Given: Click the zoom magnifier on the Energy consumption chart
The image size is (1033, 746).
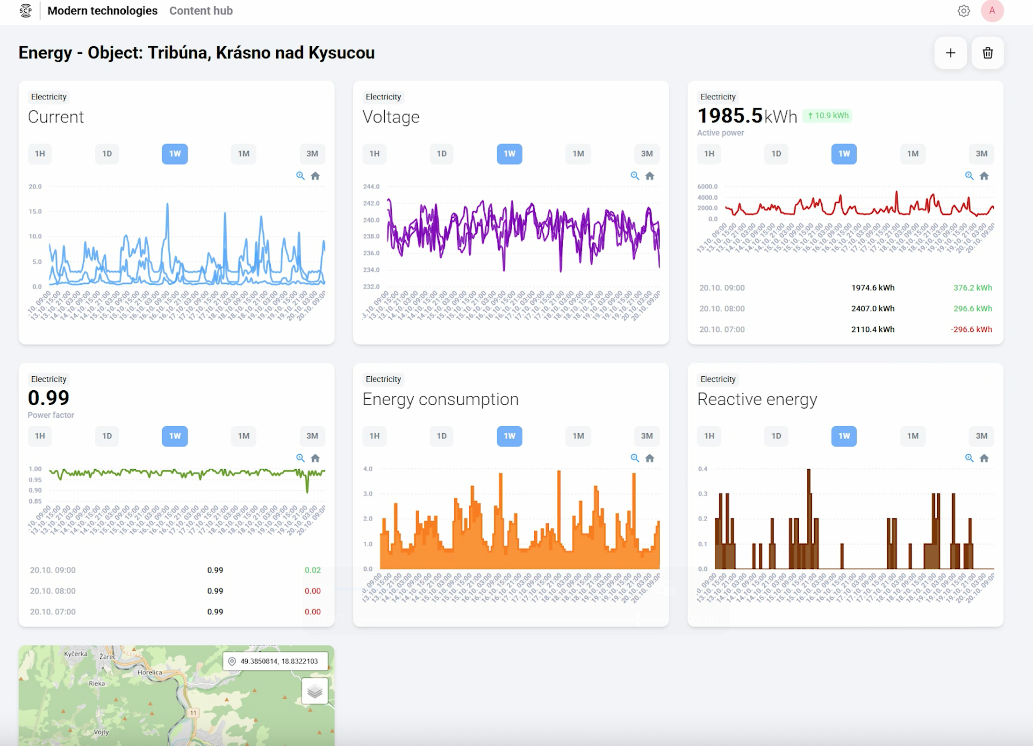Looking at the screenshot, I should [634, 458].
